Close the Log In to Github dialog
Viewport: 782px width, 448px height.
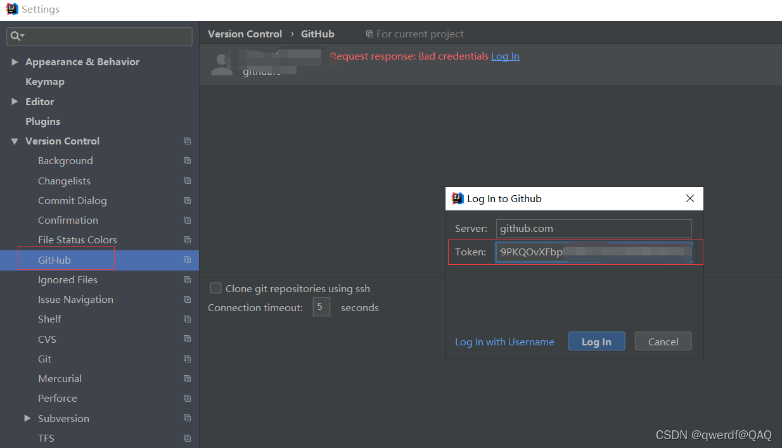[x=690, y=199]
